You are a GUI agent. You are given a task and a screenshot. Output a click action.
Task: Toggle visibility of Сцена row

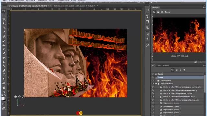coord(153,77)
